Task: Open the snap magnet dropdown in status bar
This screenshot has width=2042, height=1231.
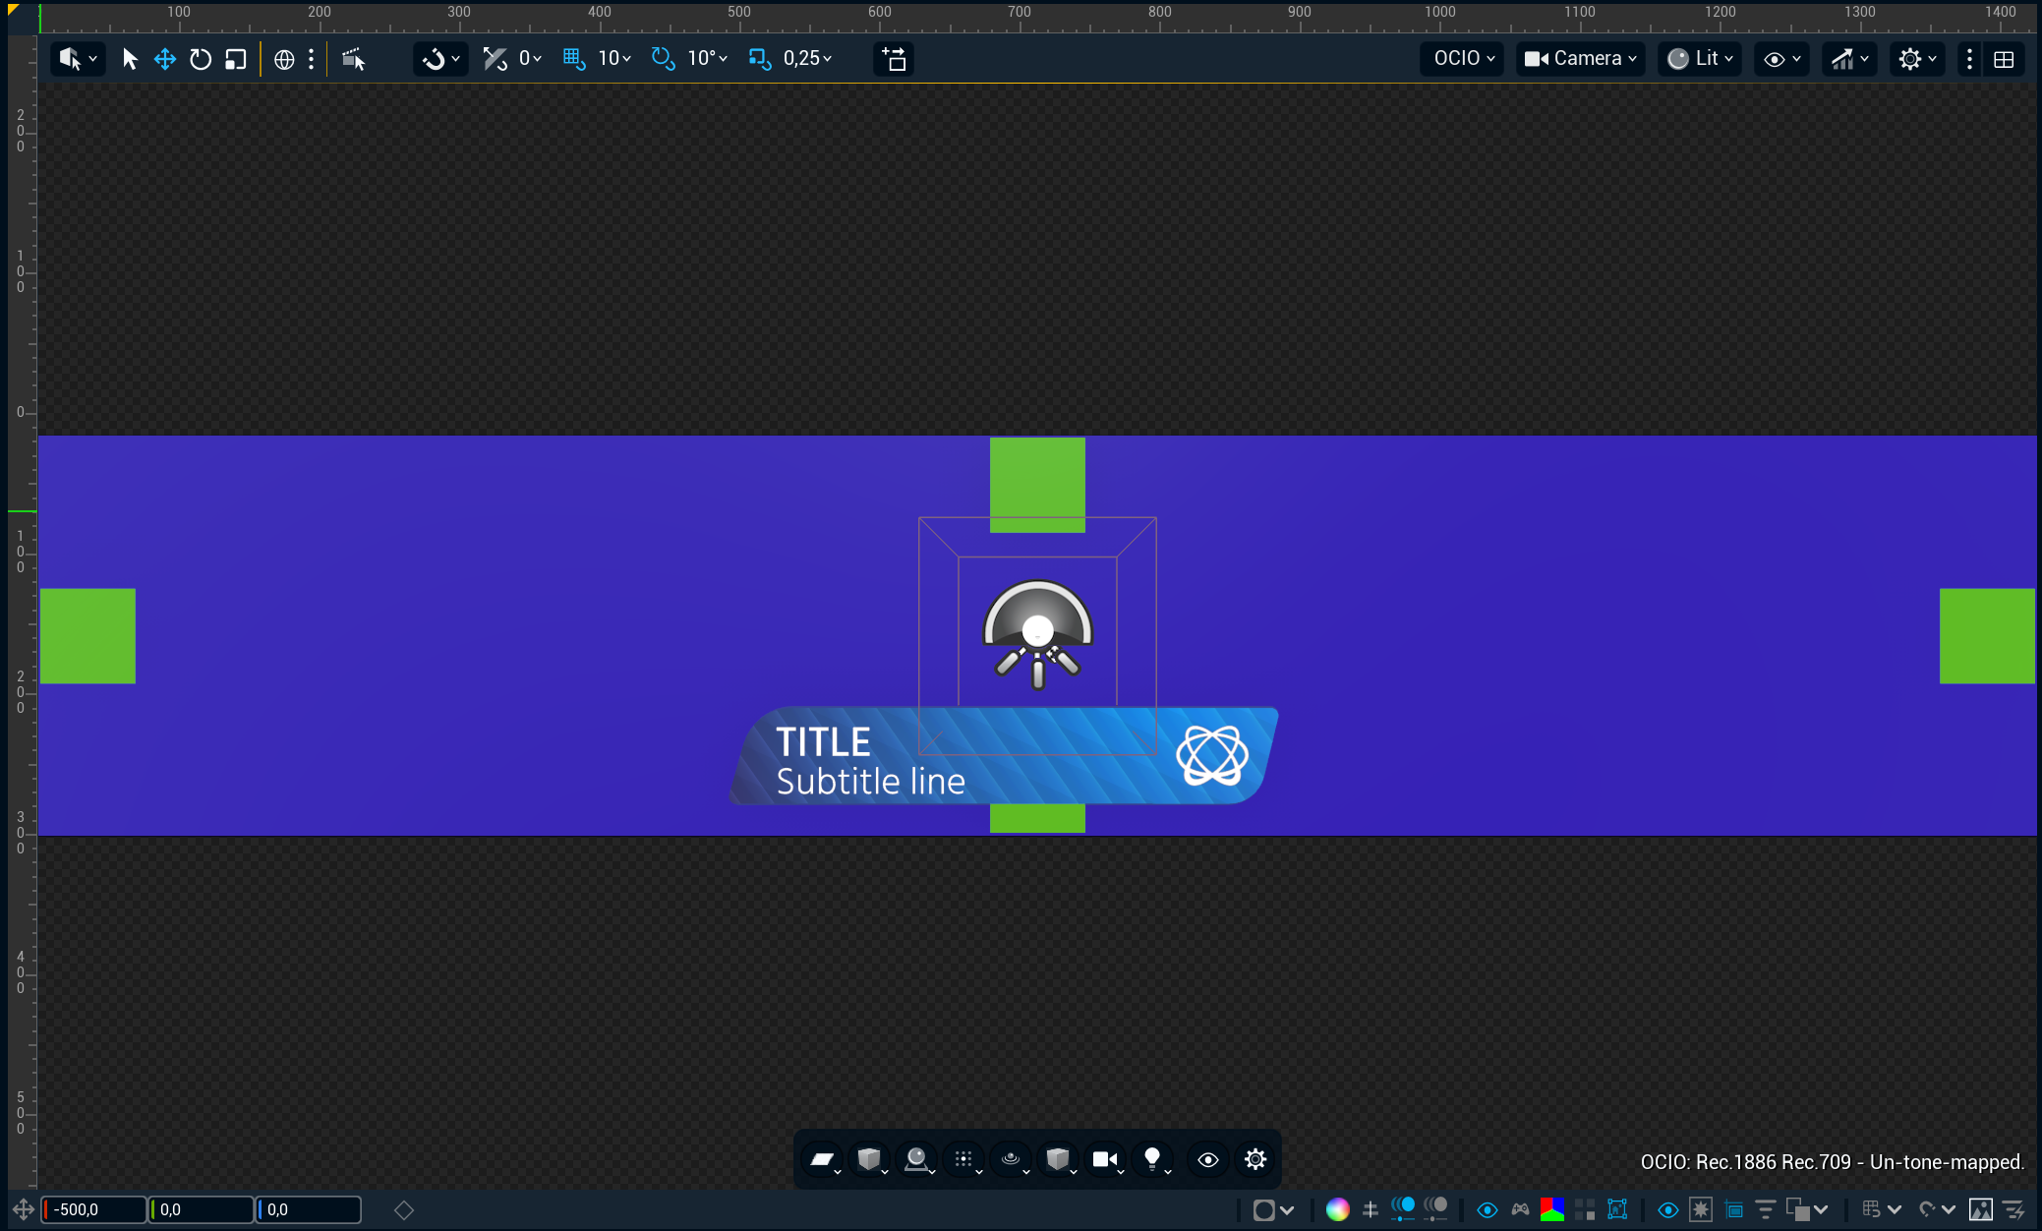Action: tap(1937, 1210)
